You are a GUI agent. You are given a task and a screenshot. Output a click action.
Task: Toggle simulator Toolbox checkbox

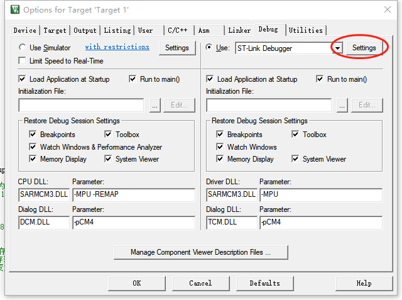click(108, 134)
